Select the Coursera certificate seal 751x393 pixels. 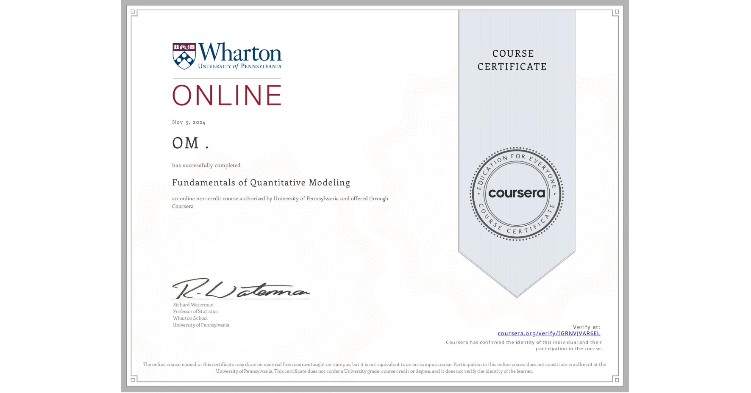coord(517,194)
